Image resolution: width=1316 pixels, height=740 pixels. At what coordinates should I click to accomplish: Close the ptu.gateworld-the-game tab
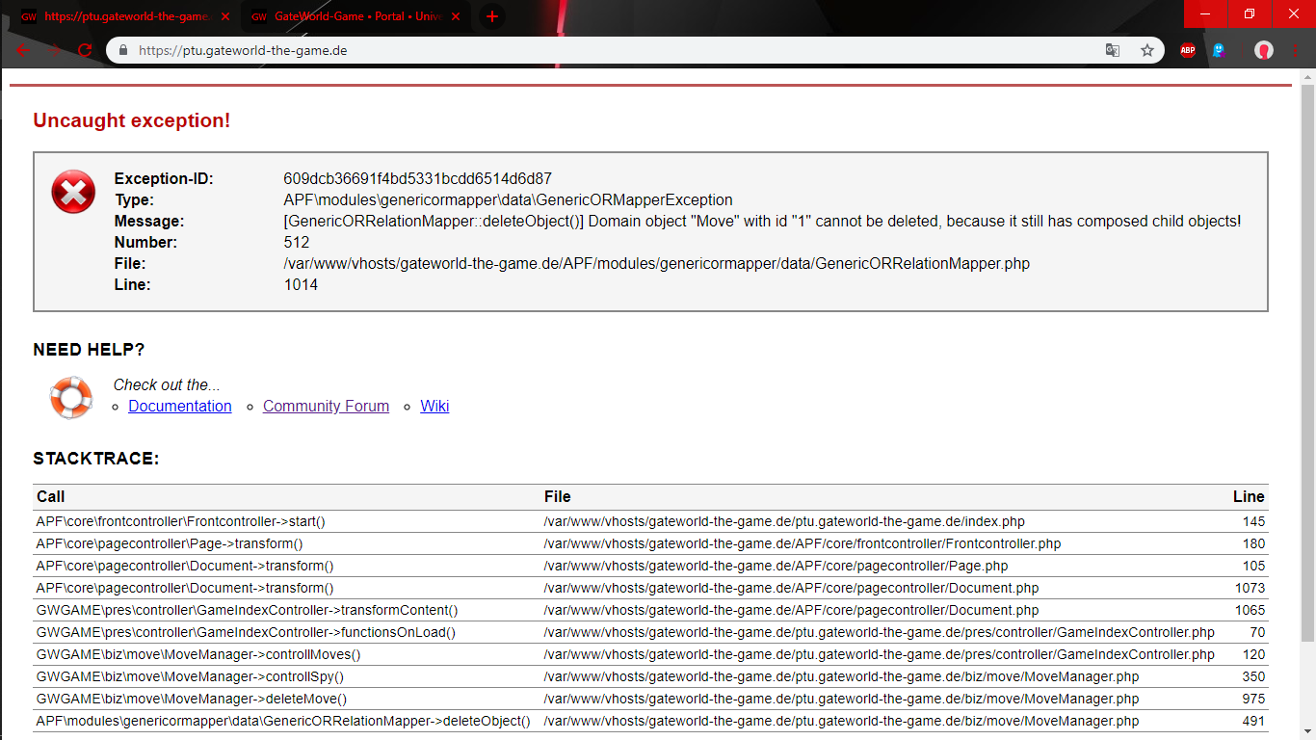pos(225,16)
